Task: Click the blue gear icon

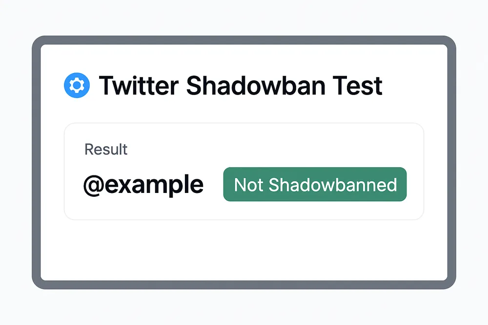Action: tap(77, 86)
